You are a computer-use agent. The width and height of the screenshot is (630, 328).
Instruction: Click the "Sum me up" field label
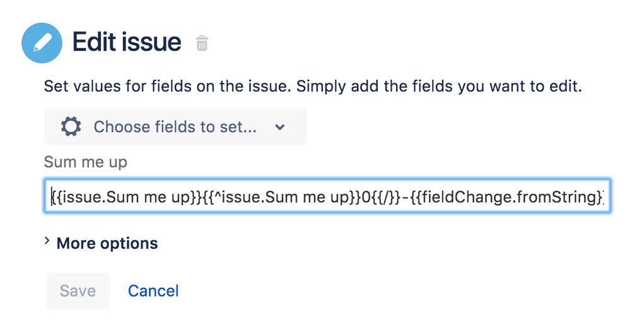[86, 162]
